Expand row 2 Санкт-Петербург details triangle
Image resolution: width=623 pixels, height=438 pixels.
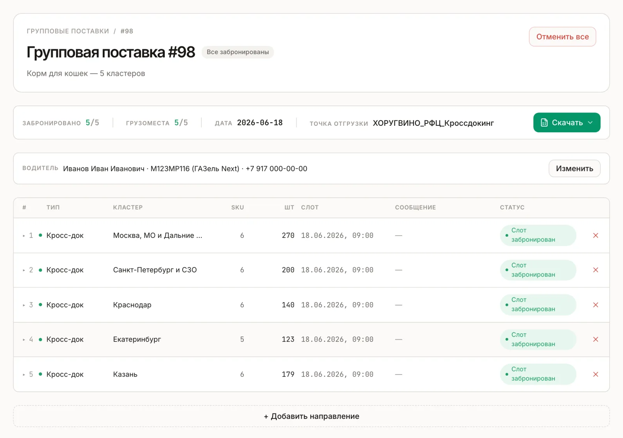pyautogui.click(x=24, y=270)
